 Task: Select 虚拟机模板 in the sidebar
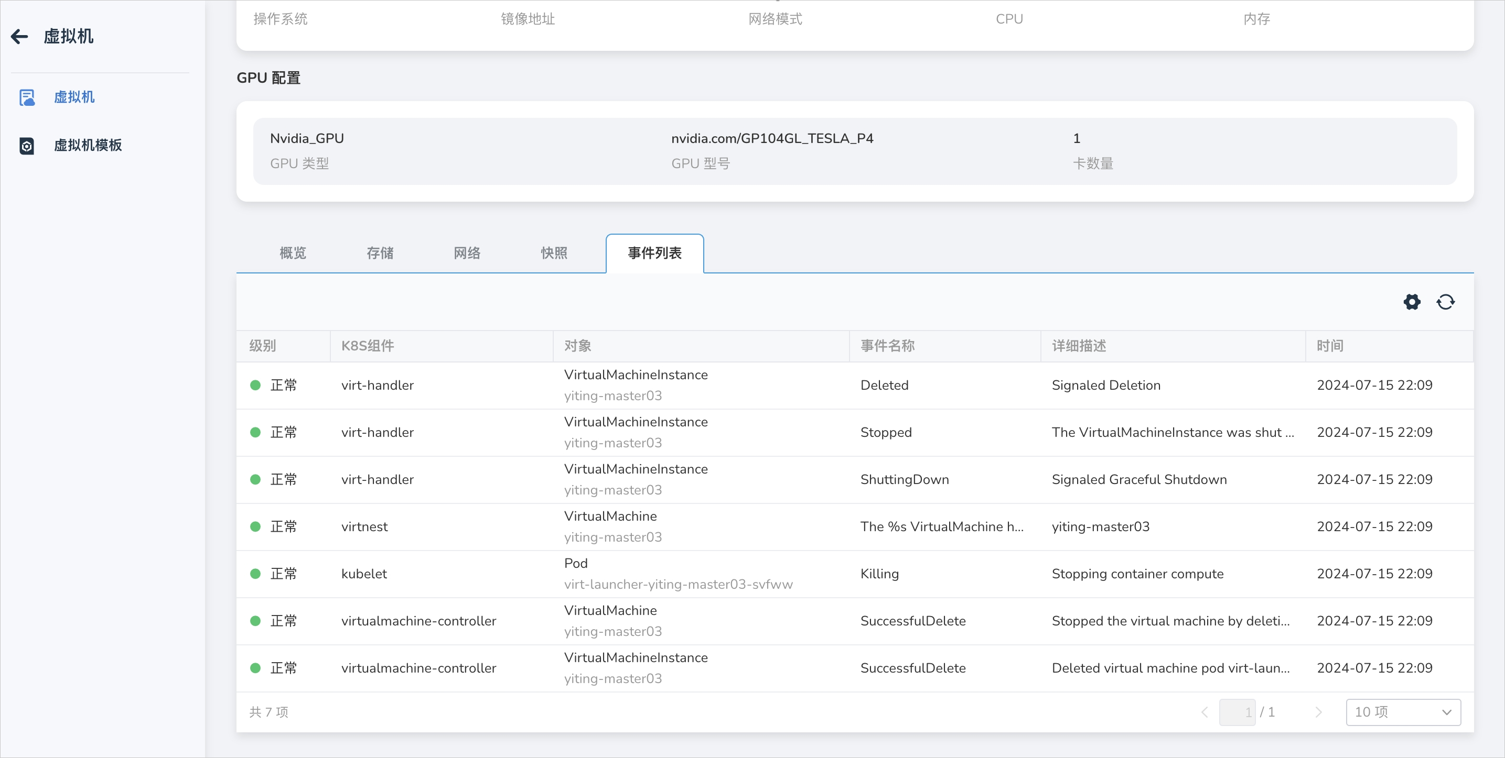(88, 145)
